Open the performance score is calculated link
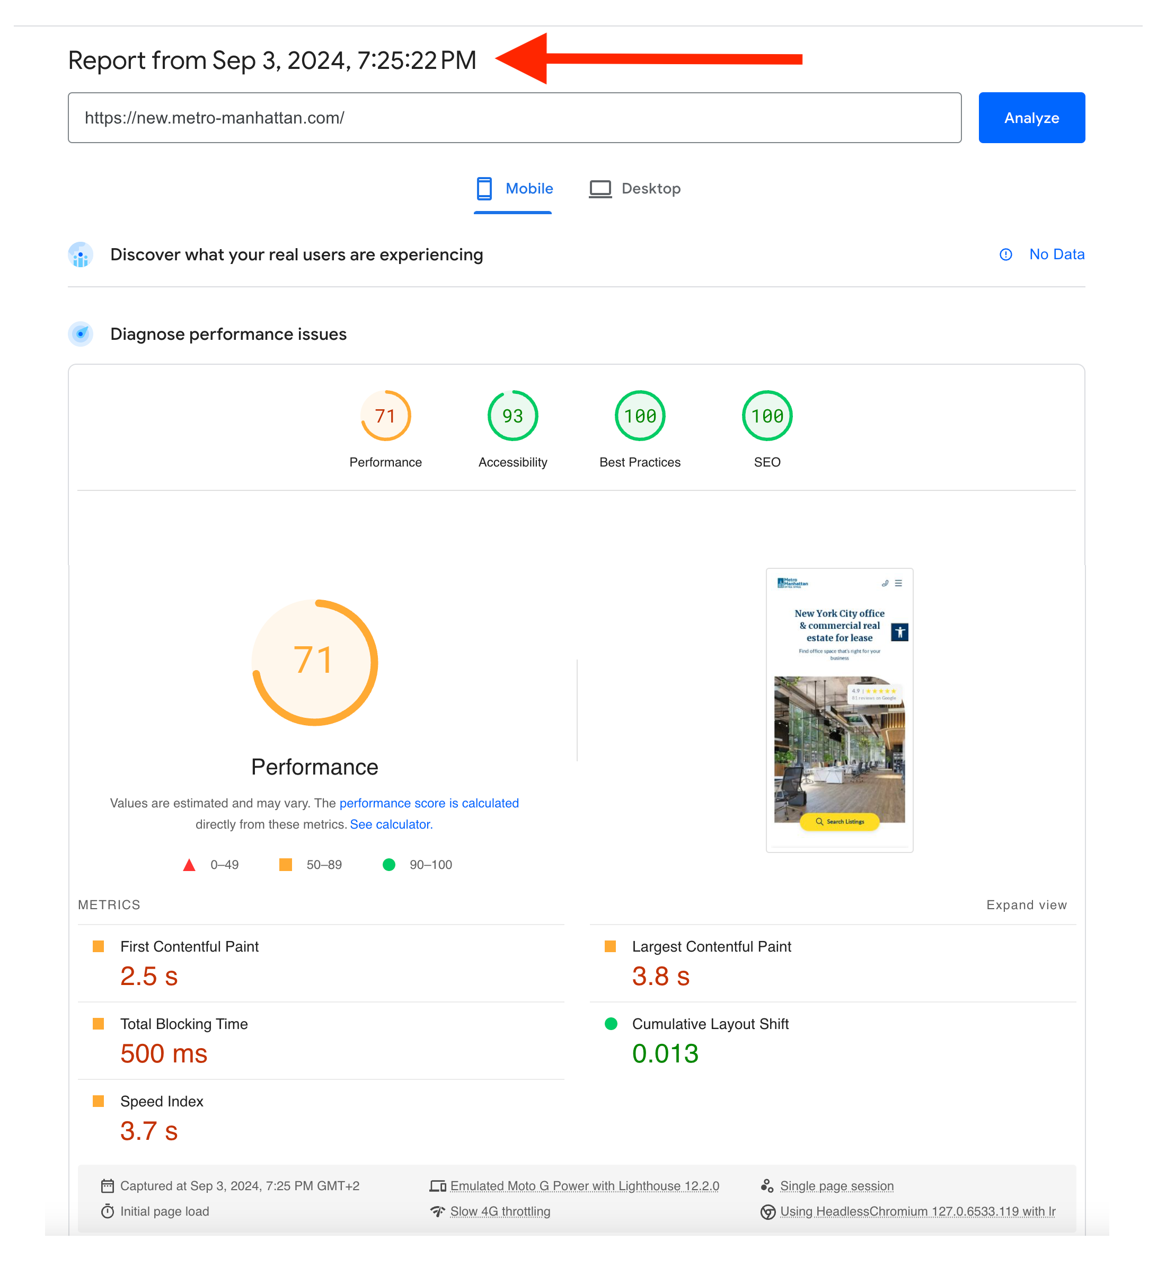The image size is (1166, 1266). click(x=429, y=803)
